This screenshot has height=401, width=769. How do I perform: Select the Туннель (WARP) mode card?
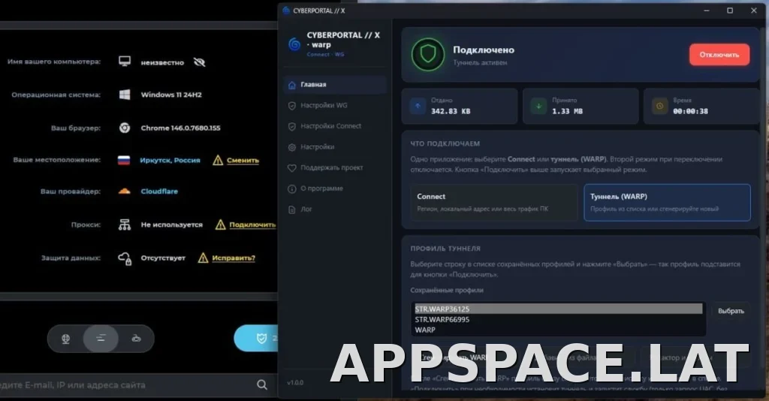(x=667, y=203)
